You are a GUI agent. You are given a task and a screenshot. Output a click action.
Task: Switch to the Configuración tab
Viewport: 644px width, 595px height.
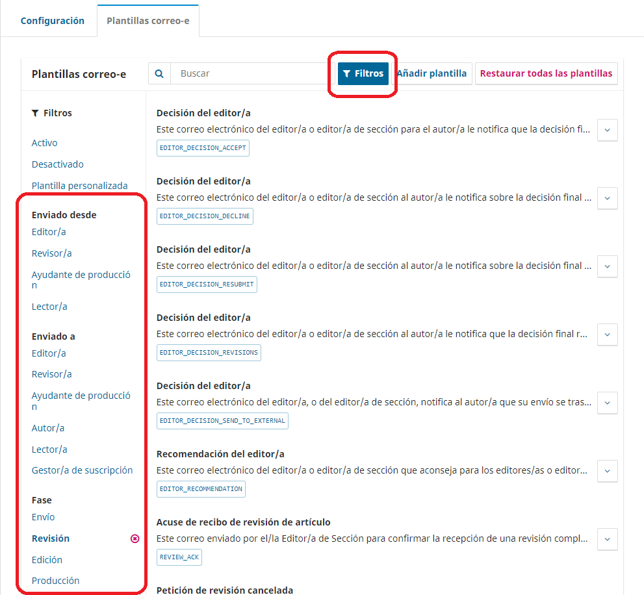point(53,21)
